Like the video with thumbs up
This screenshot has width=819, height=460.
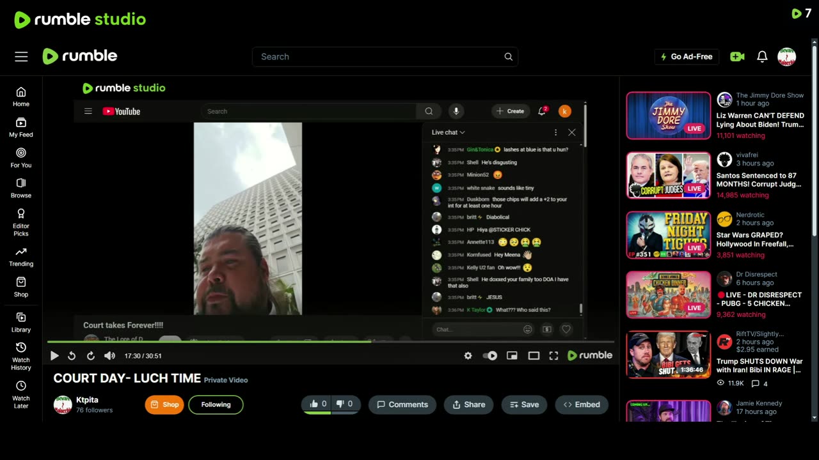tap(318, 404)
